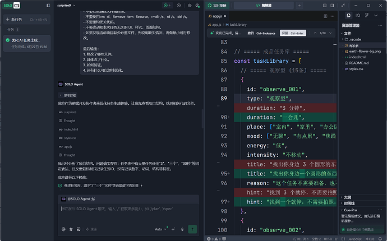Screen dimensions: 387x241
Task: Open the source control branch icon
Action: coord(367,15)
